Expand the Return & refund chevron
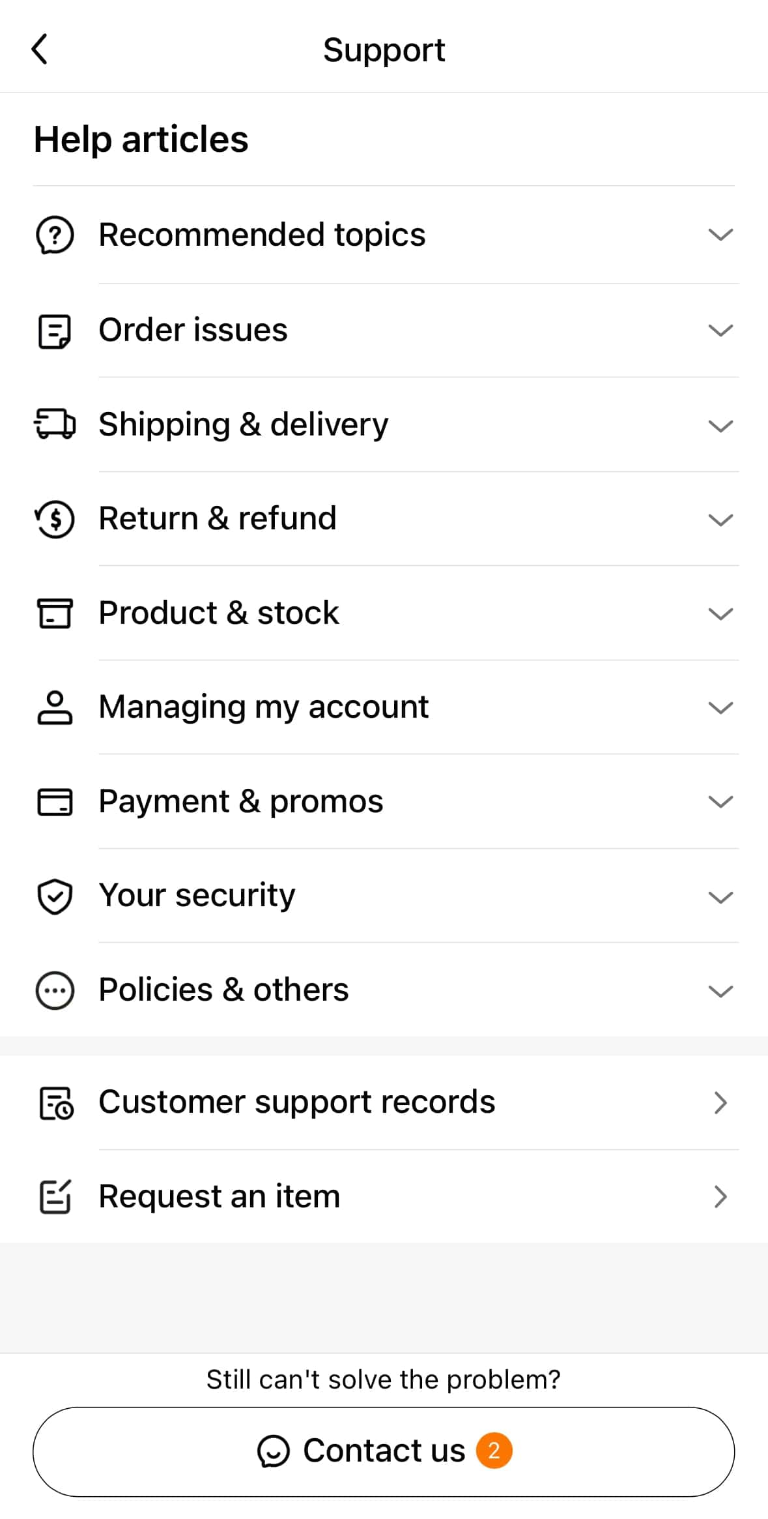This screenshot has width=768, height=1519. pos(720,520)
